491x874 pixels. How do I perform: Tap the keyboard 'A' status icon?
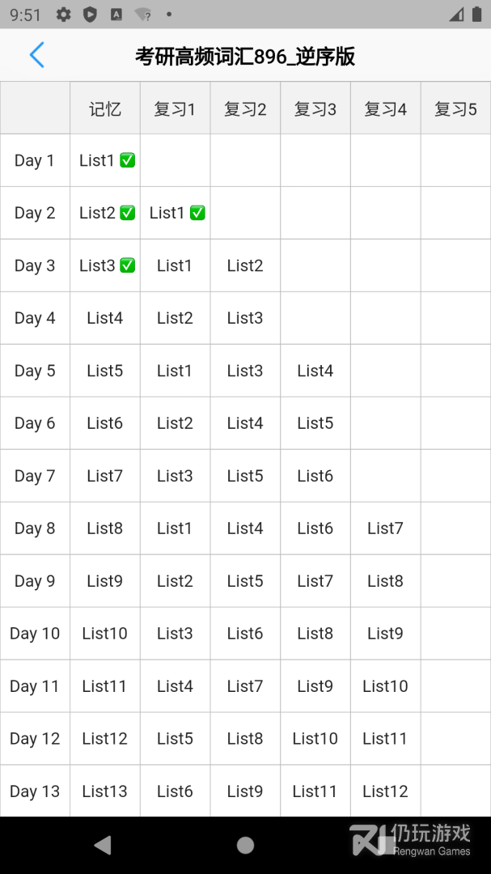pyautogui.click(x=116, y=15)
